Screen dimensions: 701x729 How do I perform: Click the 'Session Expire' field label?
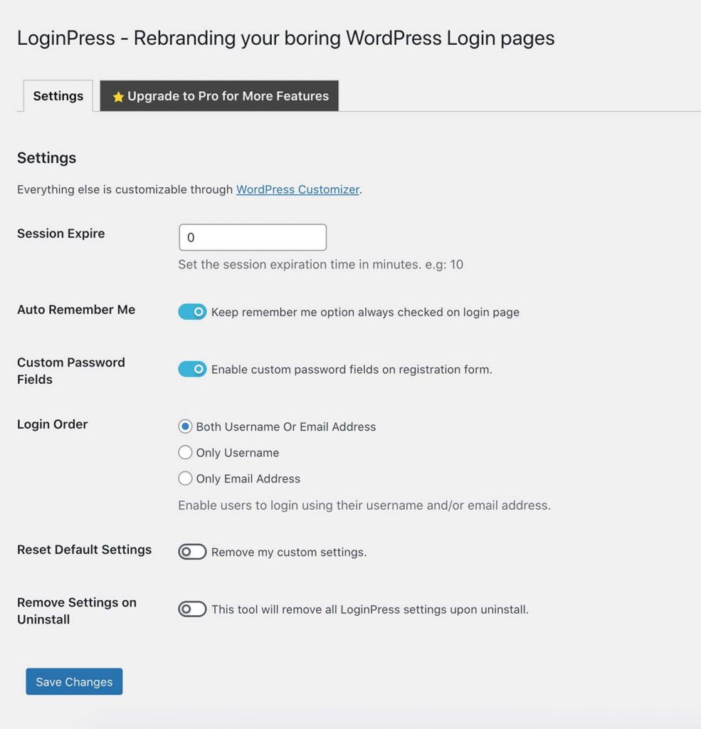tap(61, 234)
